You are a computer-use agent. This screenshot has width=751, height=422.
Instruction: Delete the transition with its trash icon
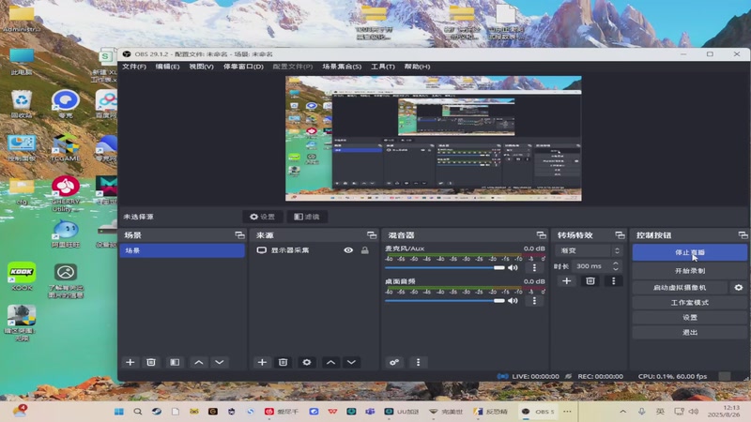pos(590,280)
